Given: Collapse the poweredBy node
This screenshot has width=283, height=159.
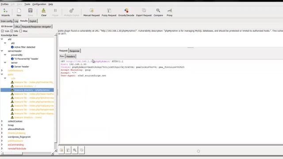Looking at the screenshot, I should [5, 55].
